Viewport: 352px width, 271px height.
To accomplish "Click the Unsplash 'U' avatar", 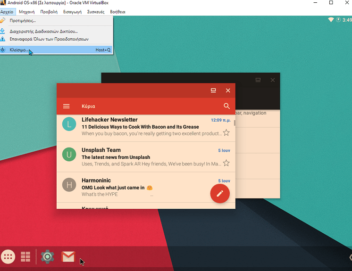I will click(69, 155).
